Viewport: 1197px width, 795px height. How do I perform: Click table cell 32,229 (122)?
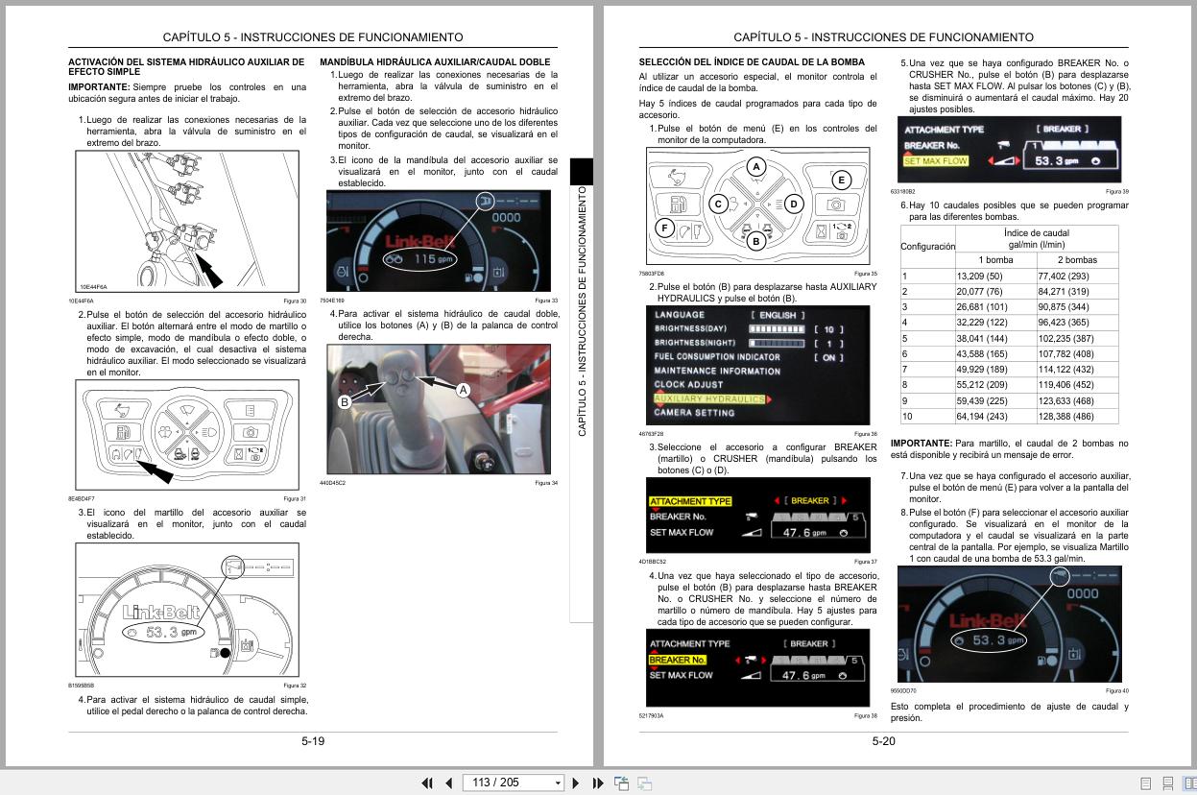982,323
